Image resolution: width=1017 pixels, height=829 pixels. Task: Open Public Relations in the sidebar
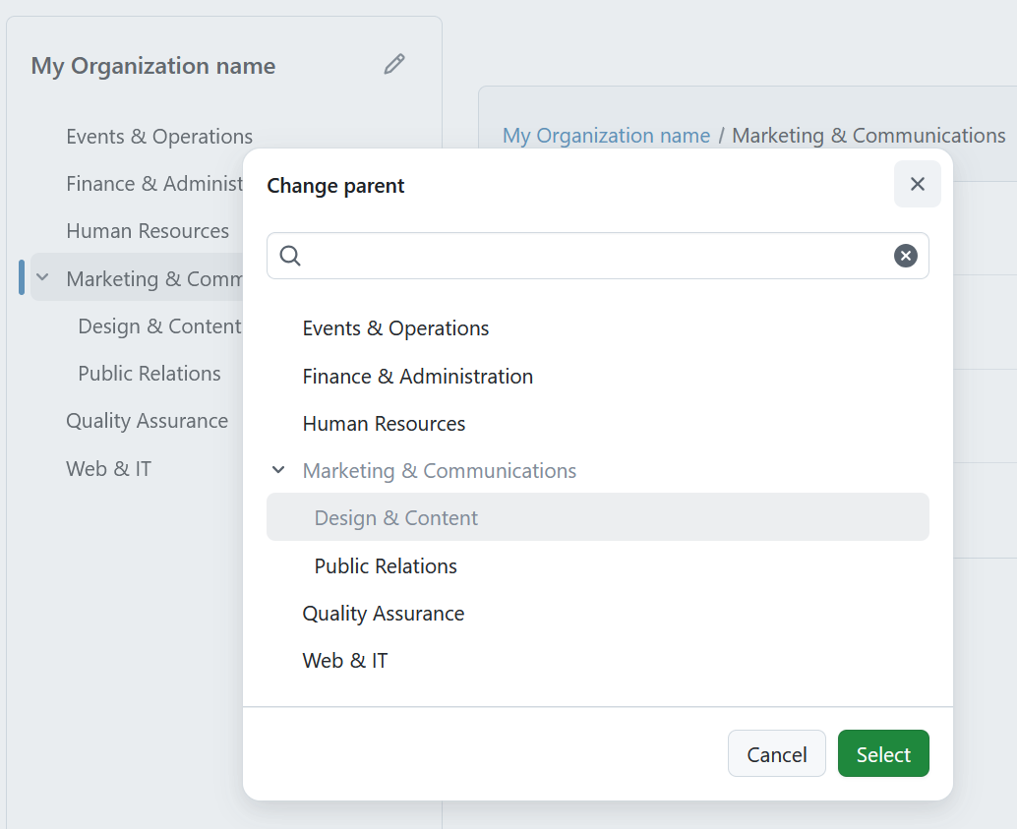pyautogui.click(x=150, y=374)
